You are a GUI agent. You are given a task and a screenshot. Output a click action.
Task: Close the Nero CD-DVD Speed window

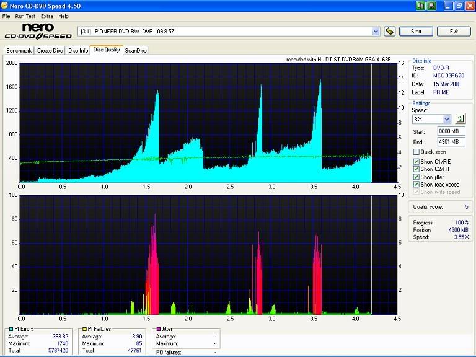pos(470,6)
